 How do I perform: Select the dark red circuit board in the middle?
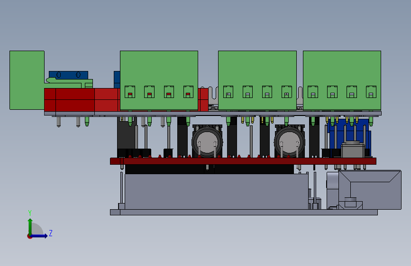click(x=243, y=161)
